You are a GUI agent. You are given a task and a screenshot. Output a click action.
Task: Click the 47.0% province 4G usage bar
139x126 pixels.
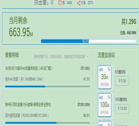tap(48, 87)
